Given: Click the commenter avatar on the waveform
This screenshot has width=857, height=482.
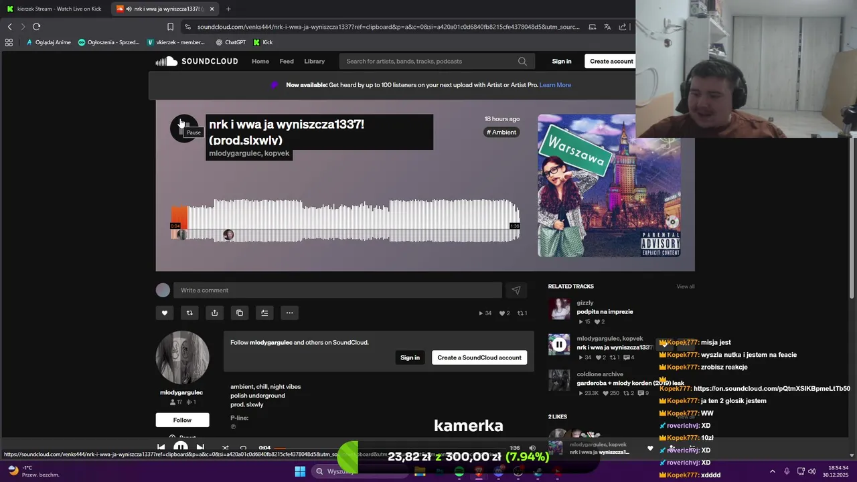Looking at the screenshot, I should tap(228, 234).
